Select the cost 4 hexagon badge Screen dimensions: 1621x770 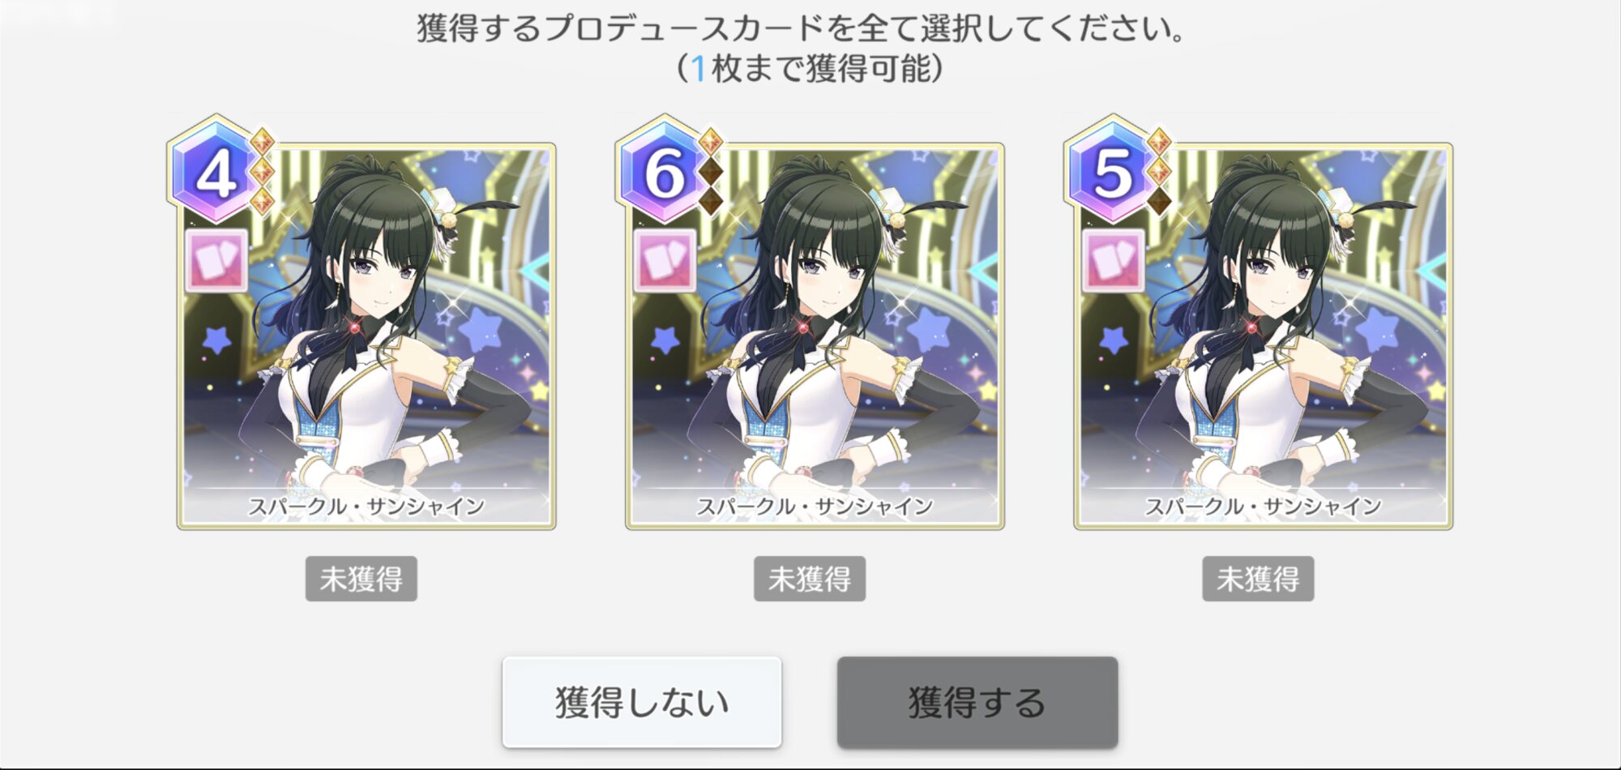215,171
